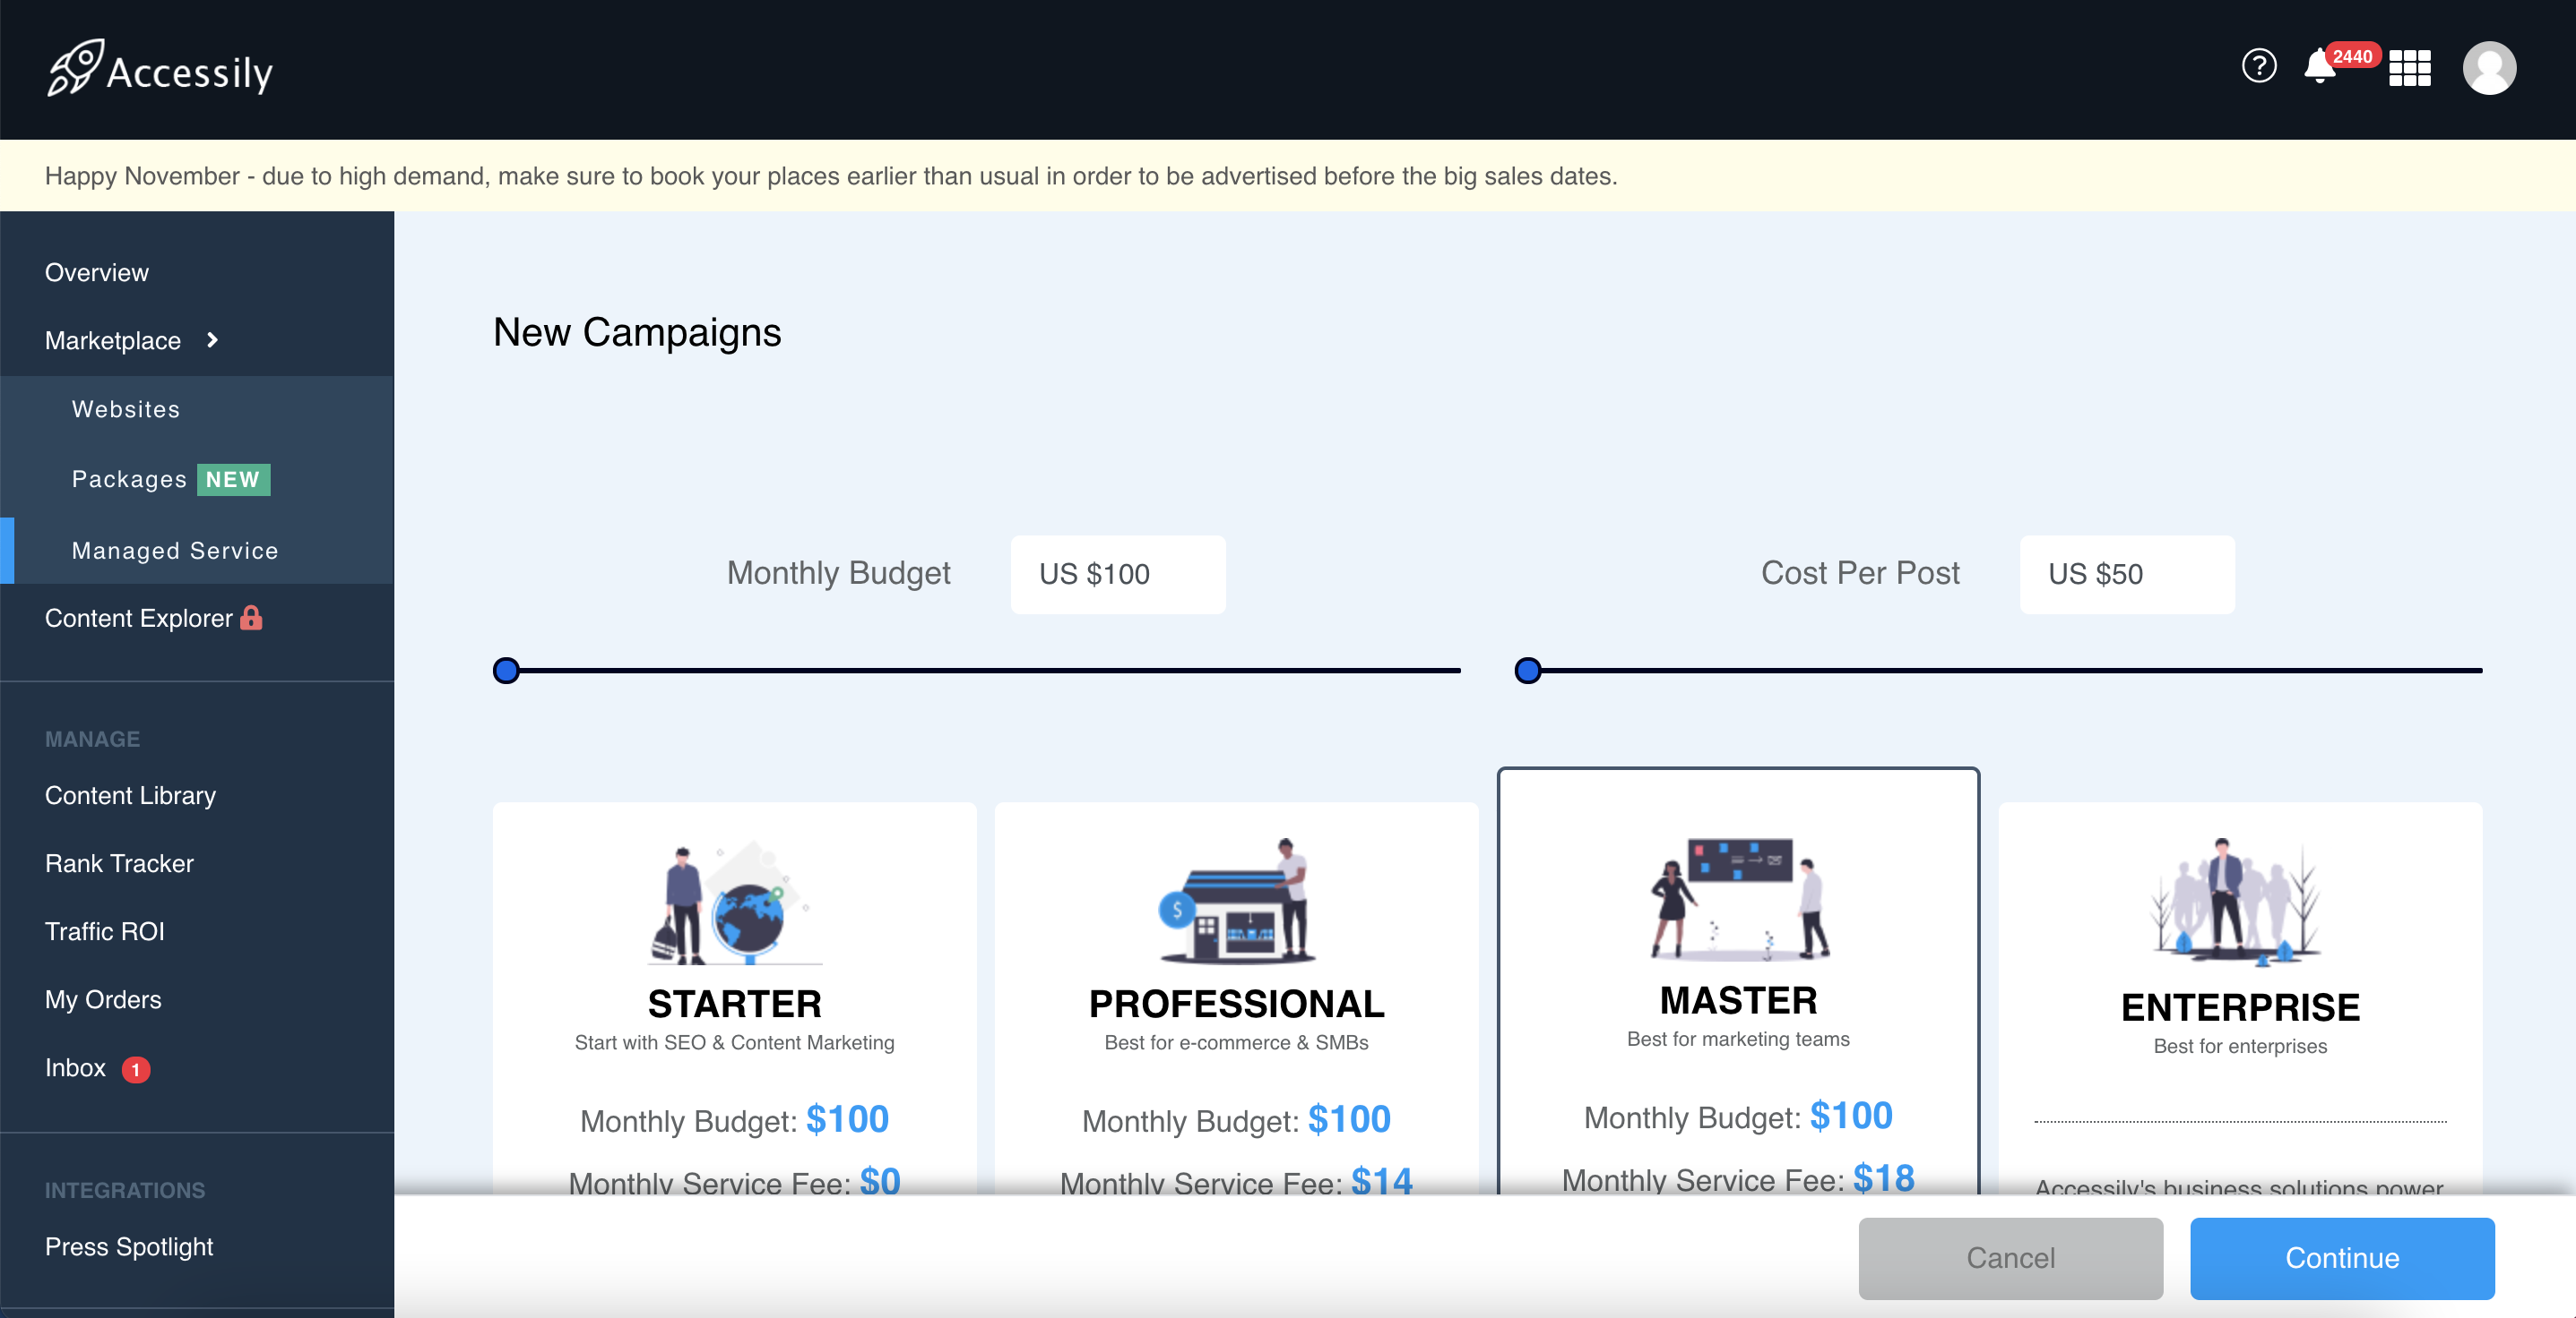2576x1318 pixels.
Task: Click the Master plan illustration
Action: [1738, 899]
